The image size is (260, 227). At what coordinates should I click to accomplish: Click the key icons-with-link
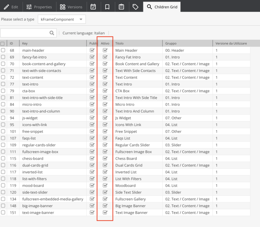(35, 125)
